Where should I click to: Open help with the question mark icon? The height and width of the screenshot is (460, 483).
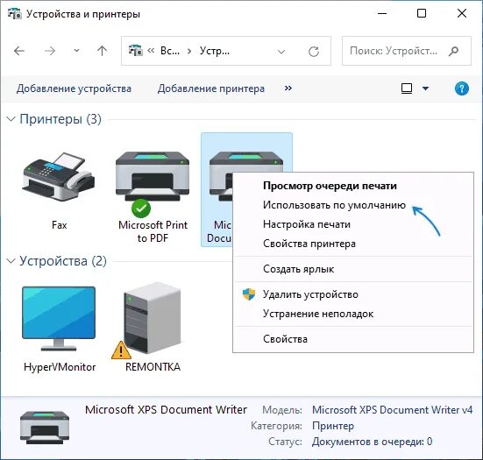[x=461, y=88]
